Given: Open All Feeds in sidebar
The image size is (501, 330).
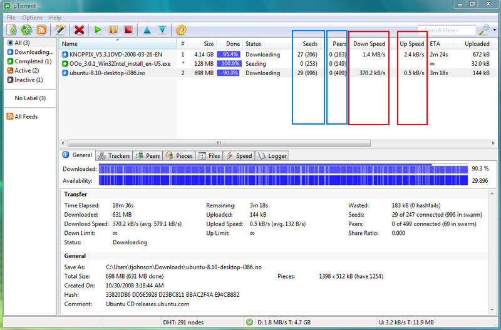Looking at the screenshot, I should (x=22, y=116).
